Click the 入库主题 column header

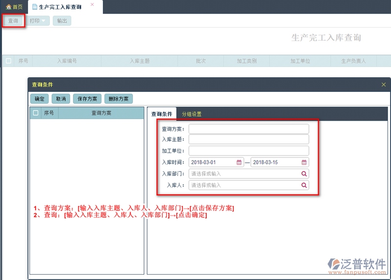tap(140, 61)
